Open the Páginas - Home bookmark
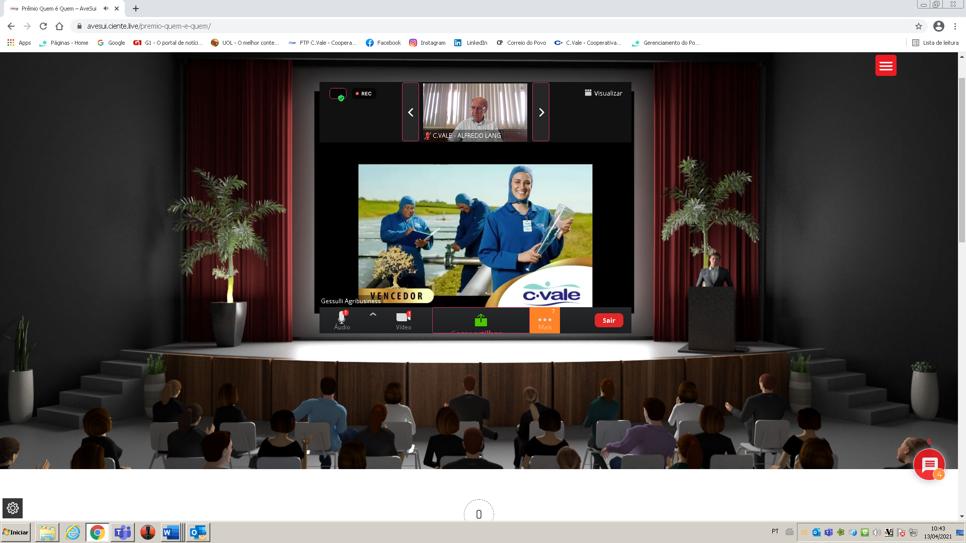 click(64, 43)
